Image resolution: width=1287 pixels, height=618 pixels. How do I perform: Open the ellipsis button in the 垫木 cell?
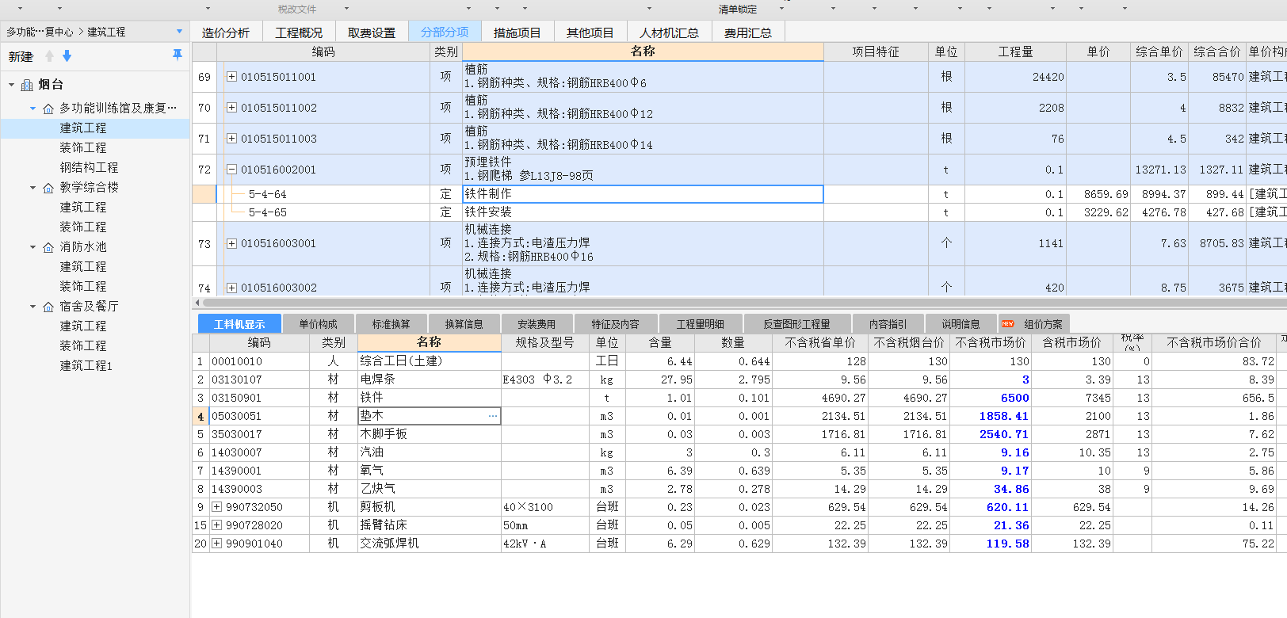tap(493, 416)
